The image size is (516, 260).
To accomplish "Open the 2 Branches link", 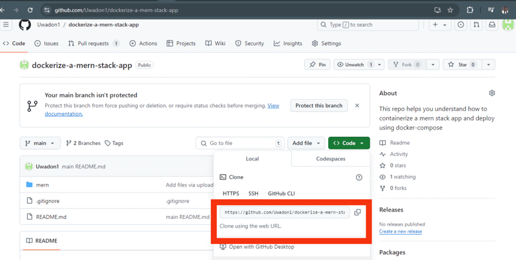I will tap(83, 143).
